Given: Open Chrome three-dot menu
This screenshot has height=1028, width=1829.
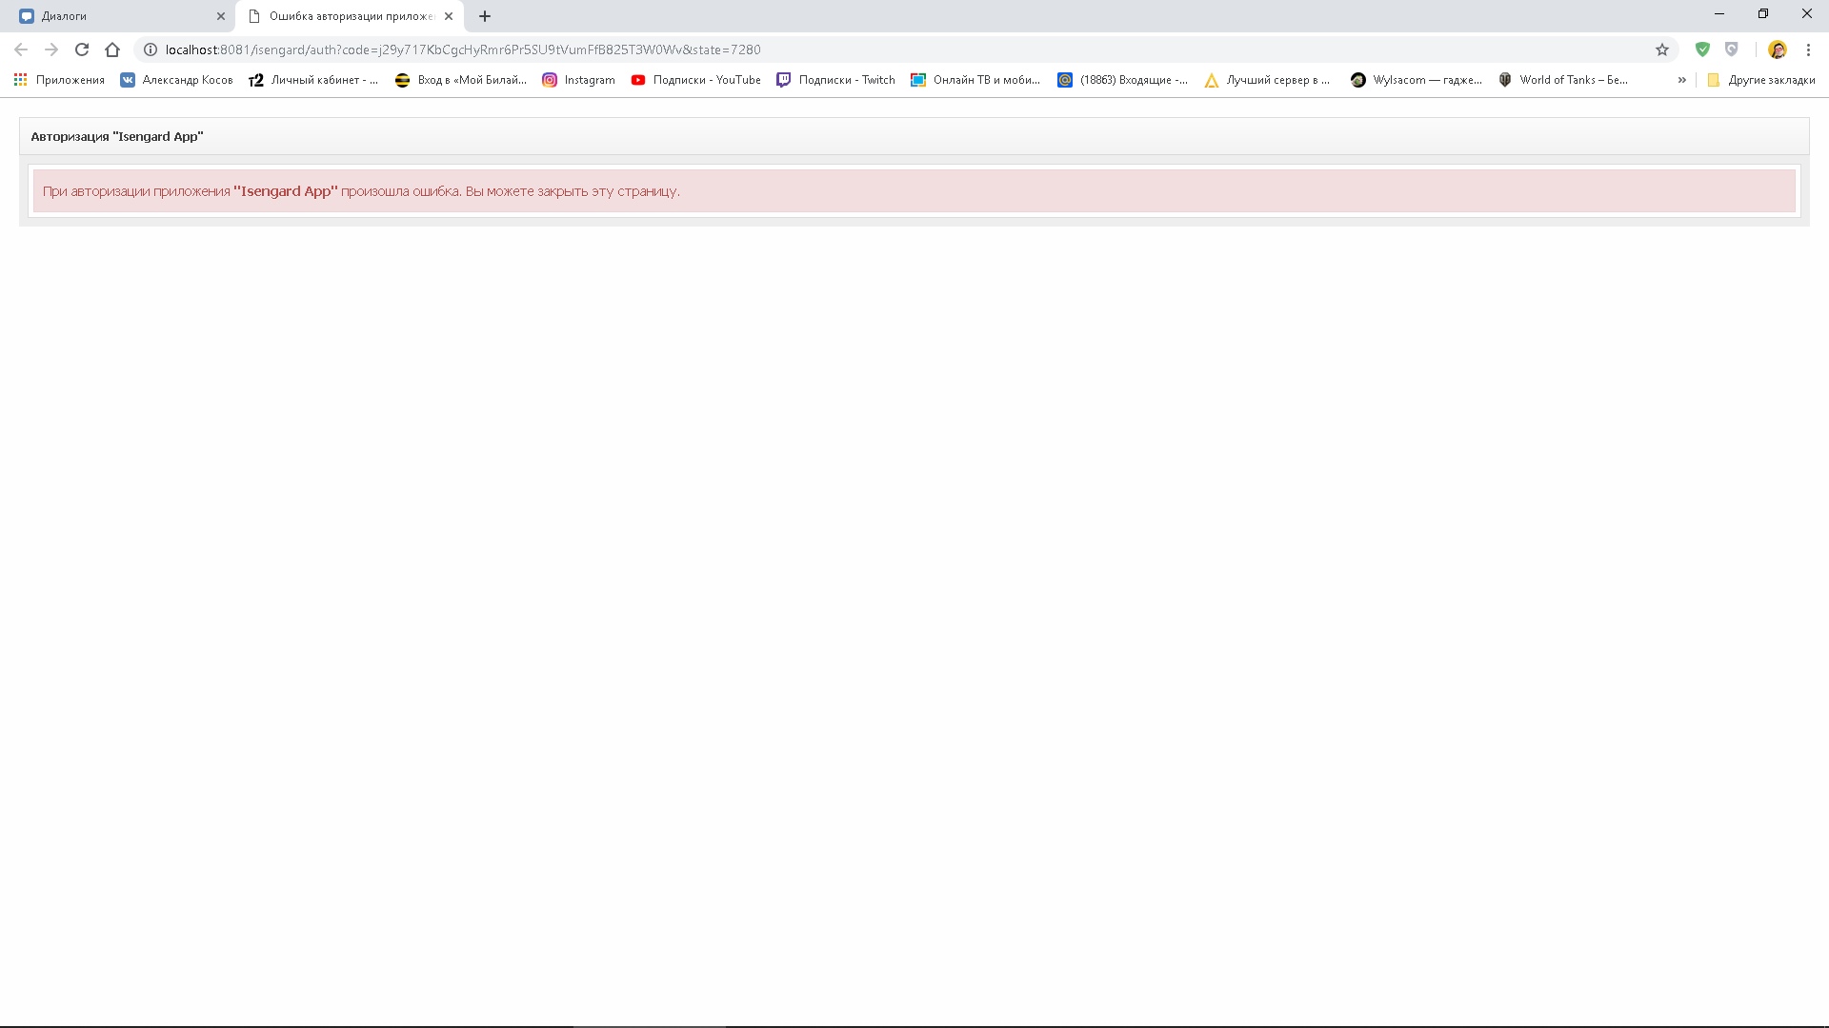Looking at the screenshot, I should click(x=1808, y=49).
